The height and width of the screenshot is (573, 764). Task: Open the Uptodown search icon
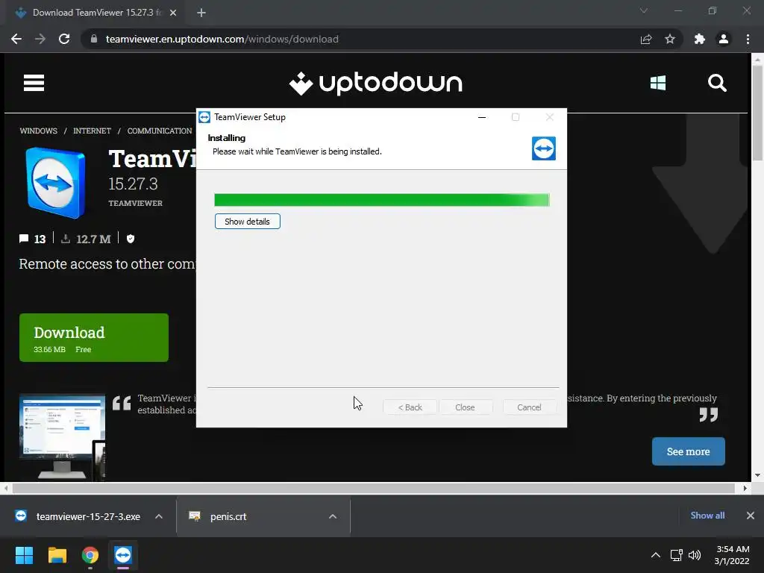717,83
